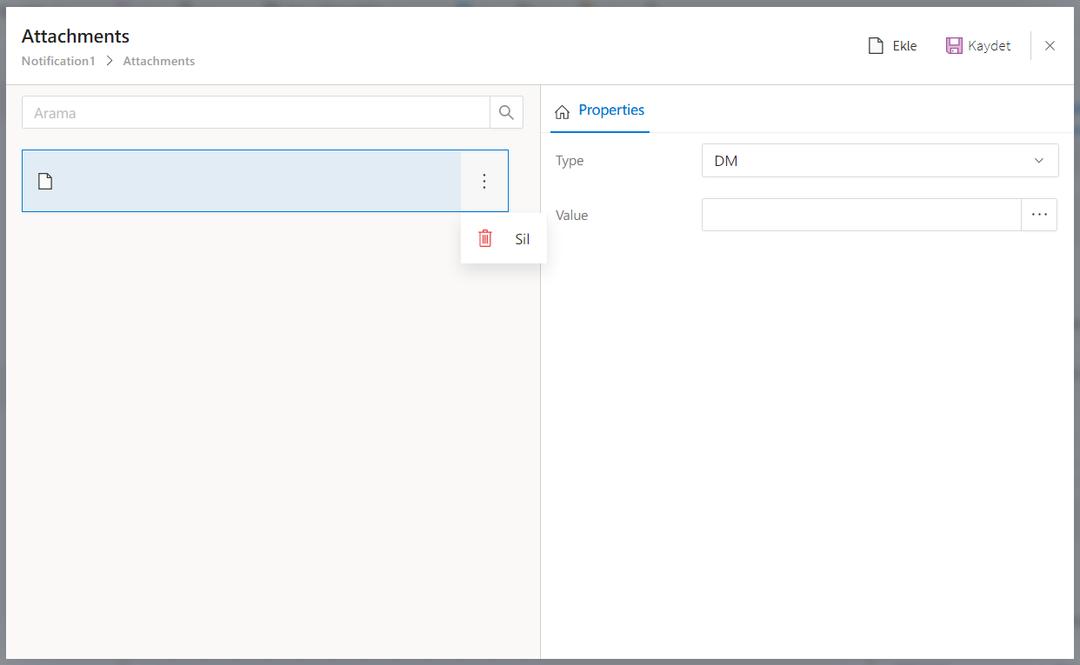1080x665 pixels.
Task: Click the Kaydet button label
Action: 990,46
